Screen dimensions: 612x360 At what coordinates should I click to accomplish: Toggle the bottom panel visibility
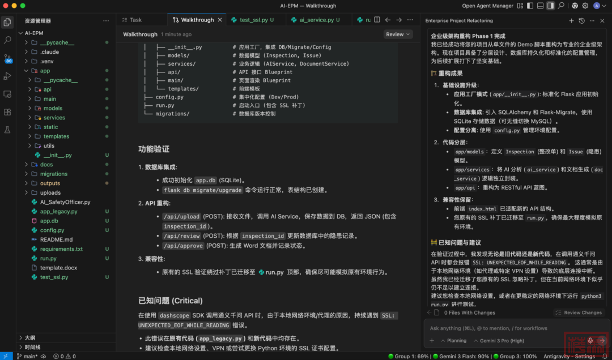coord(540,6)
